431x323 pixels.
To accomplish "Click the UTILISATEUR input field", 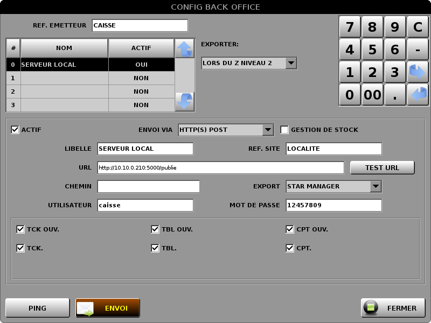I will (145, 205).
